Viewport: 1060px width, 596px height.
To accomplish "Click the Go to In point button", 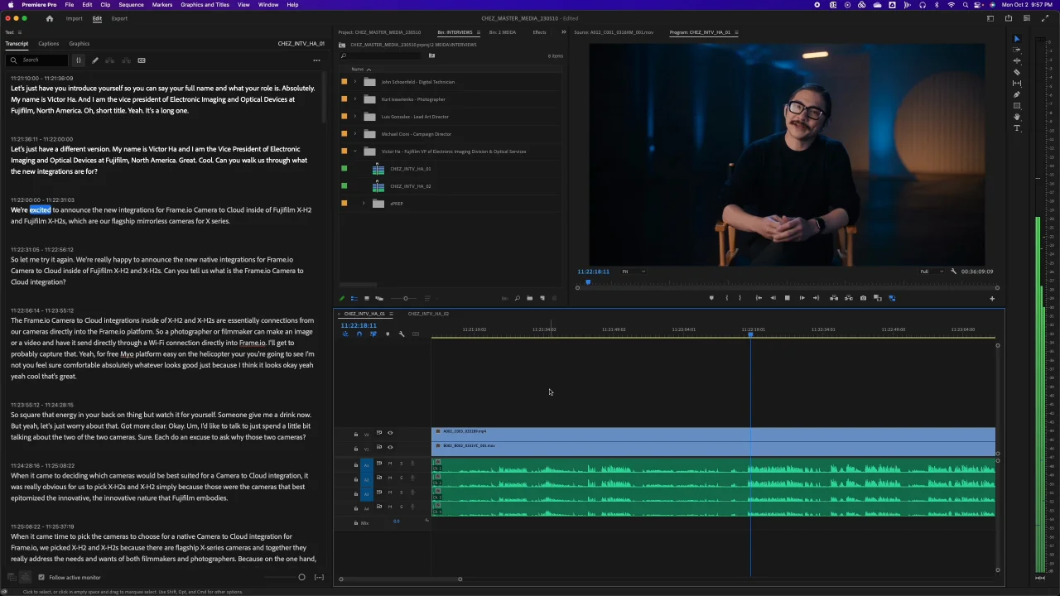I will pos(759,298).
